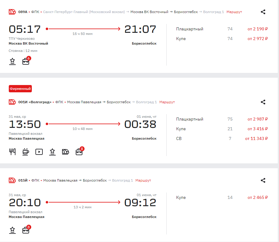Viewport: 279px width, 242px height.
Task: Click rating star icon for train 089А
Action: click(x=12, y=61)
